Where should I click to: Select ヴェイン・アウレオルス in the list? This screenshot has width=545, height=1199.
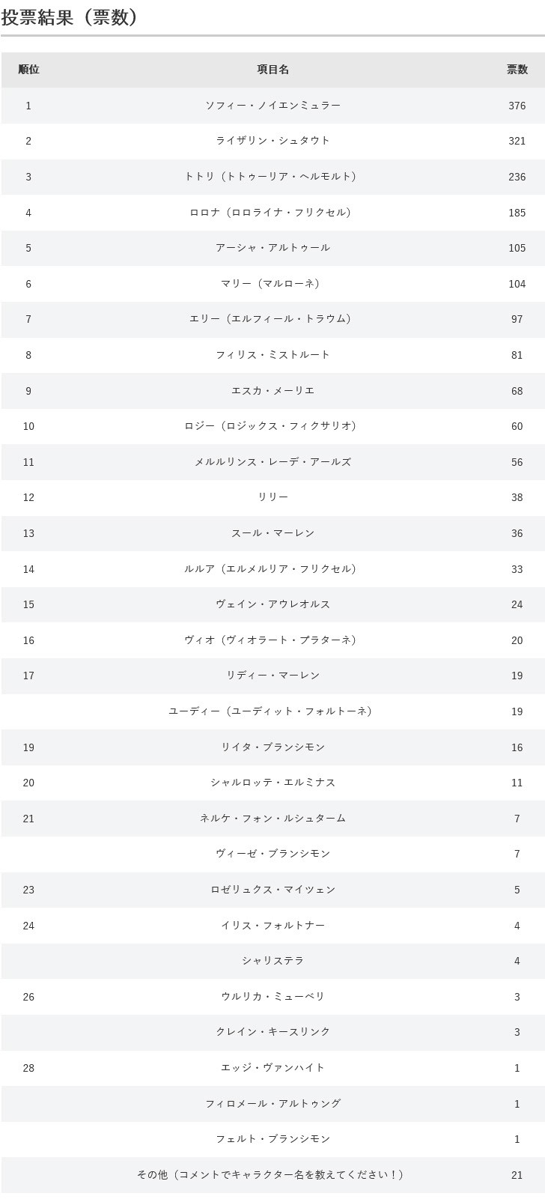click(x=273, y=604)
